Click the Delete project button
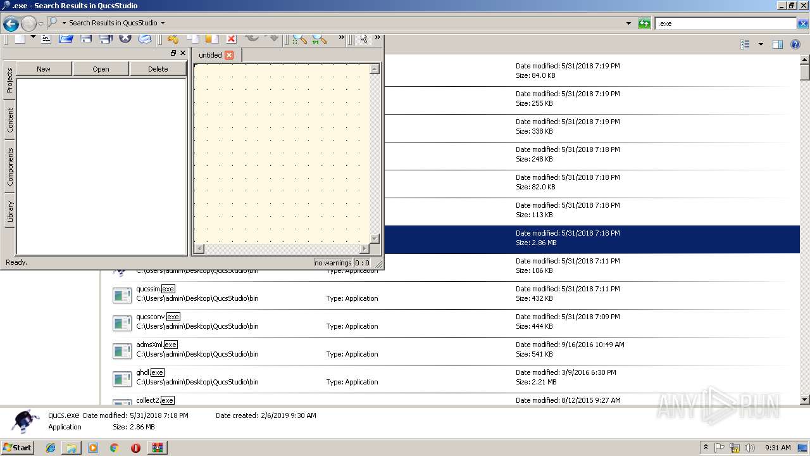 click(x=158, y=69)
